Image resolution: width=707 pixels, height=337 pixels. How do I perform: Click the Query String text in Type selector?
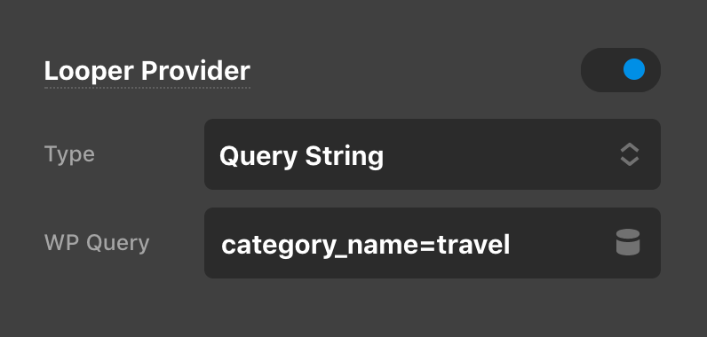pos(301,156)
